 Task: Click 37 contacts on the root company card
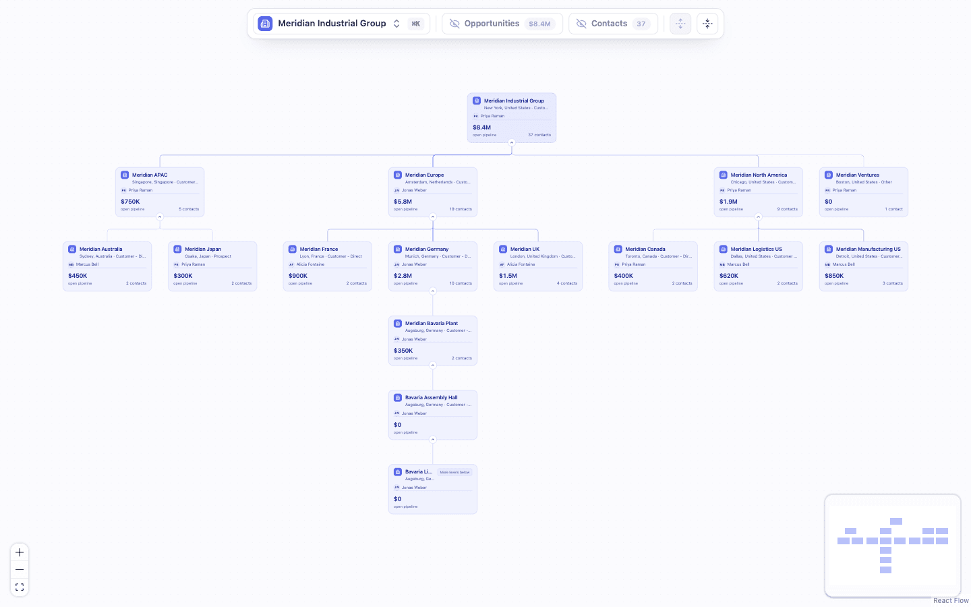[539, 135]
